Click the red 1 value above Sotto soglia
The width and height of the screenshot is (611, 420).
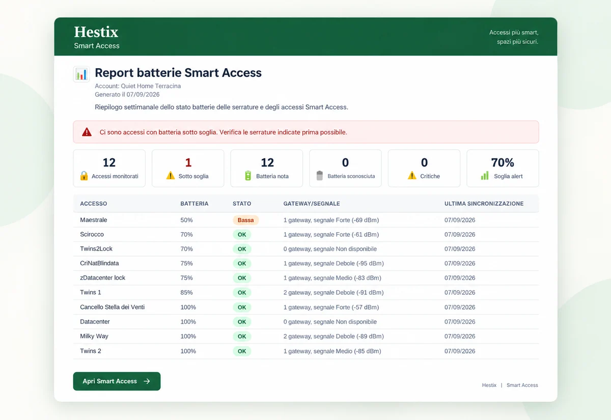(188, 162)
